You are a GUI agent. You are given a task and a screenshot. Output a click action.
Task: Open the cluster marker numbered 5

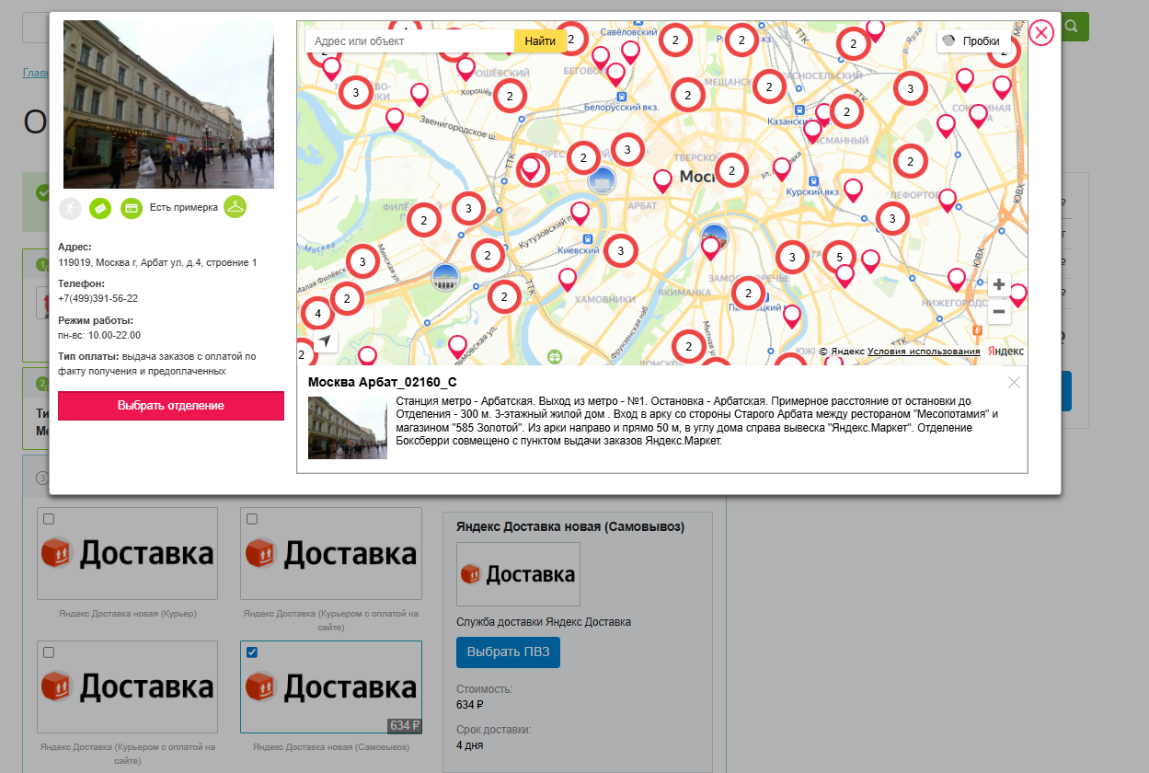[x=839, y=257]
